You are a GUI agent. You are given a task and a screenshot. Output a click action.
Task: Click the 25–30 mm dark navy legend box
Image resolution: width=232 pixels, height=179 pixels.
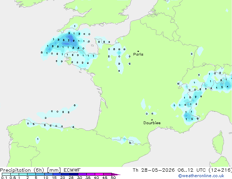[x=74, y=174]
